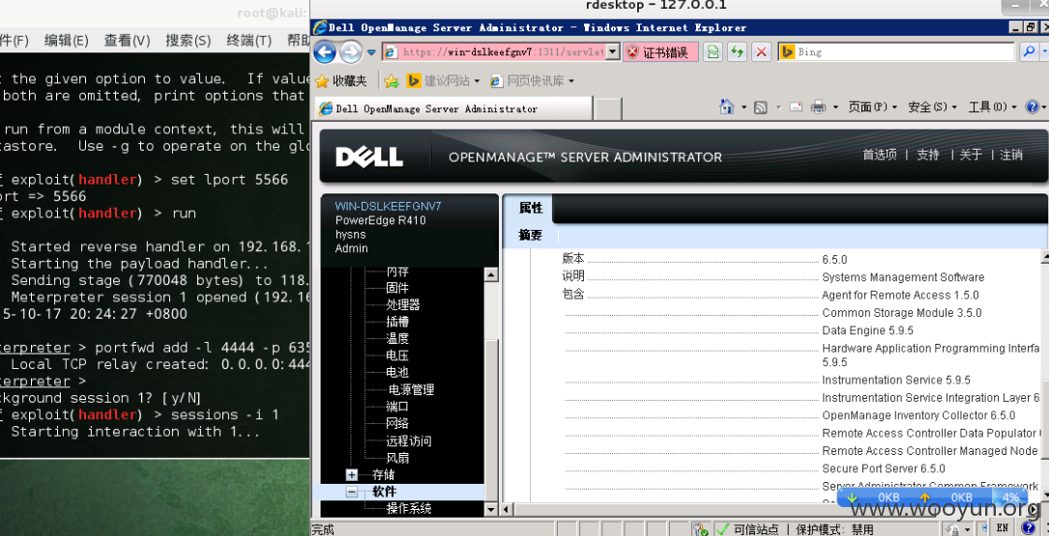Select 固件 firmware in the tree
The image size is (1049, 536).
(397, 288)
